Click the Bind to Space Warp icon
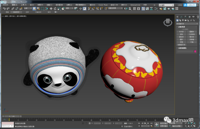 coord(21,9)
